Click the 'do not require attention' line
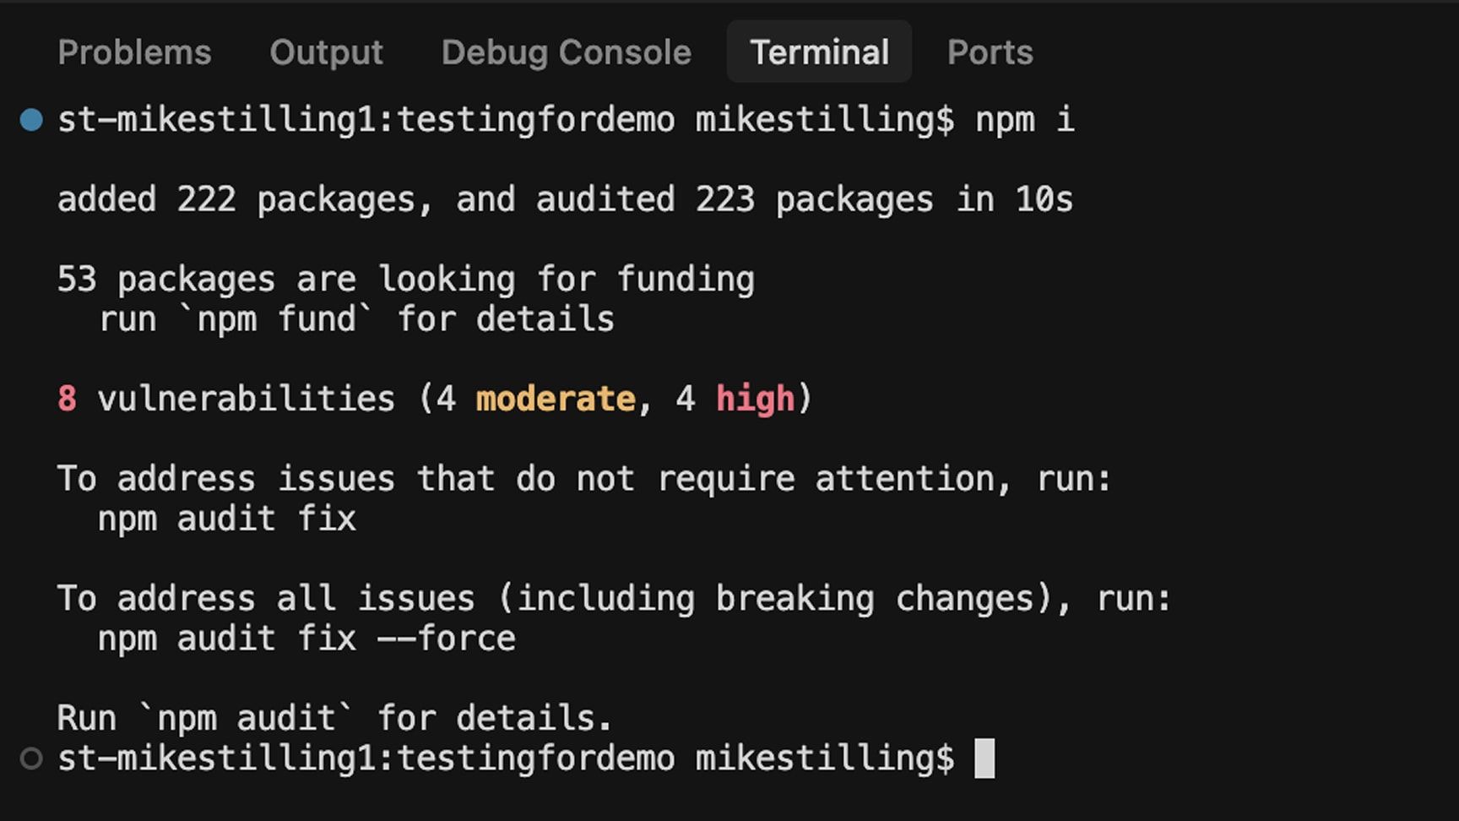 [x=583, y=479]
